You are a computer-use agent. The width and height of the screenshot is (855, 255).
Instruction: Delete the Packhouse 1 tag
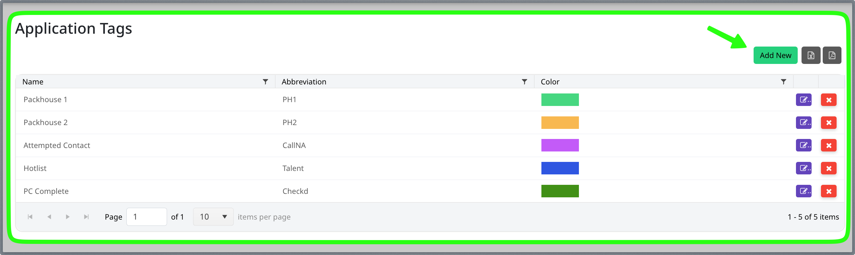pos(829,100)
